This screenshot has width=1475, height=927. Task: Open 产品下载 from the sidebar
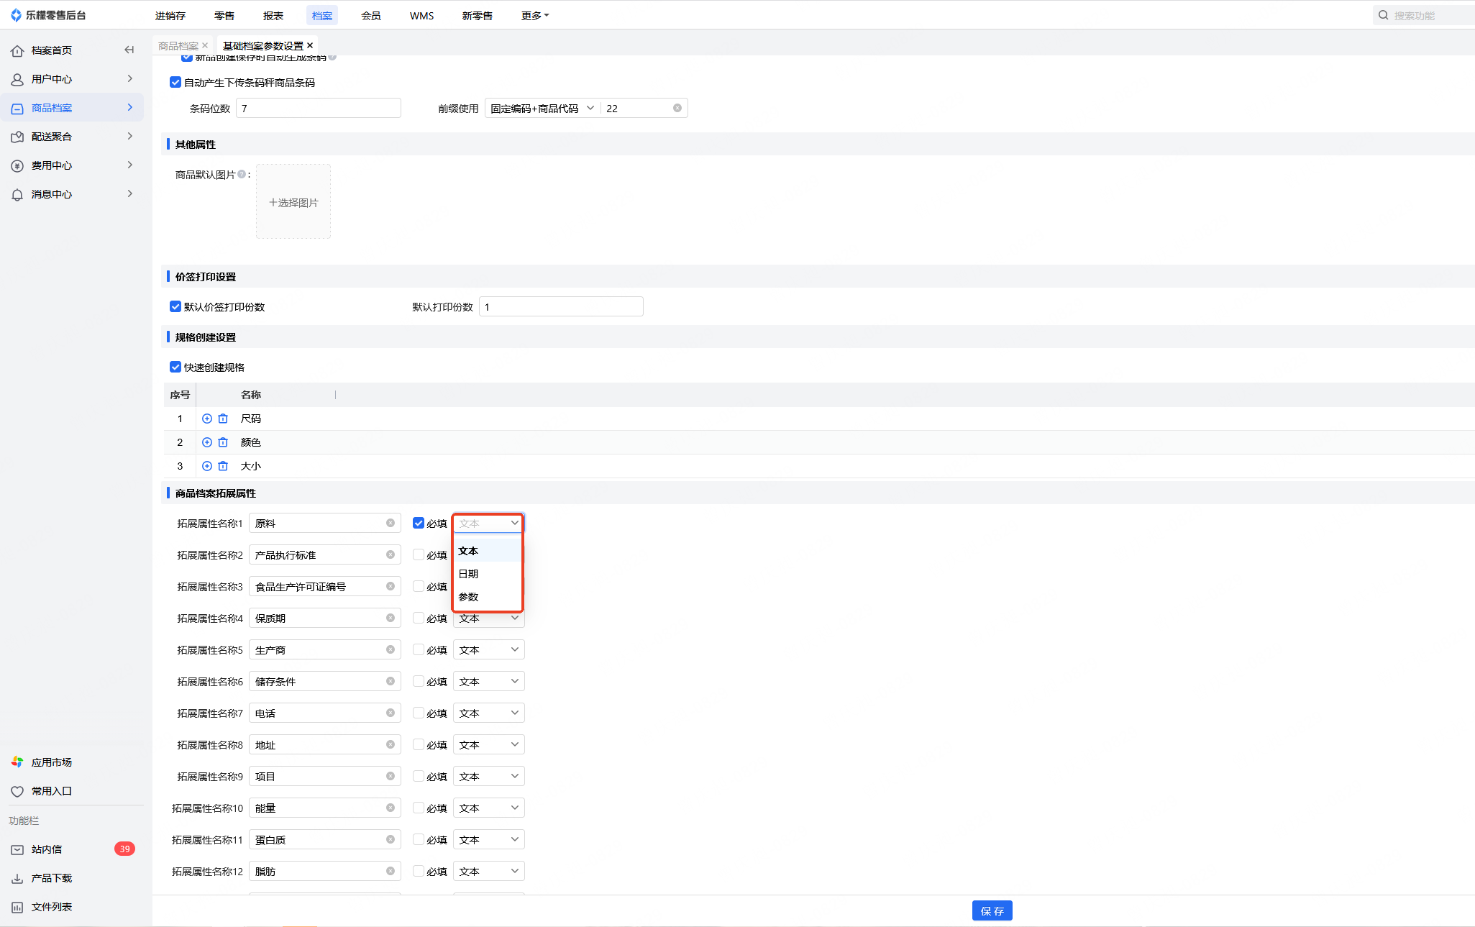click(51, 878)
